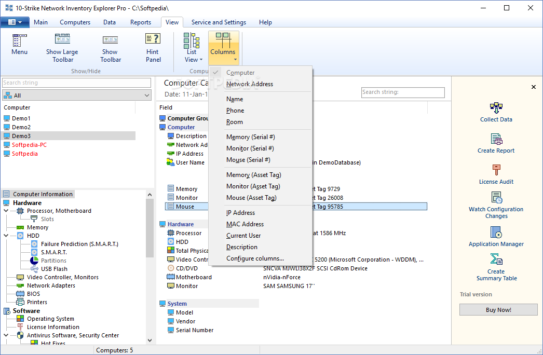
Task: Select the USB Flash tree item
Action: coord(54,269)
